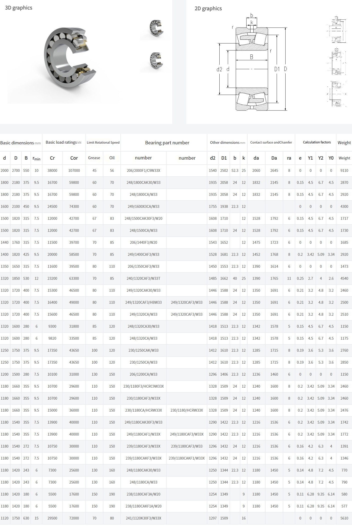Open the bottom 2D drawing thumbnail
The image size is (352, 530).
(337, 94)
